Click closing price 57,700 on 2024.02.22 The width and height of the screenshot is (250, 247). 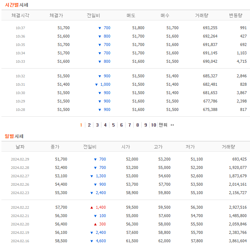tap(61, 207)
